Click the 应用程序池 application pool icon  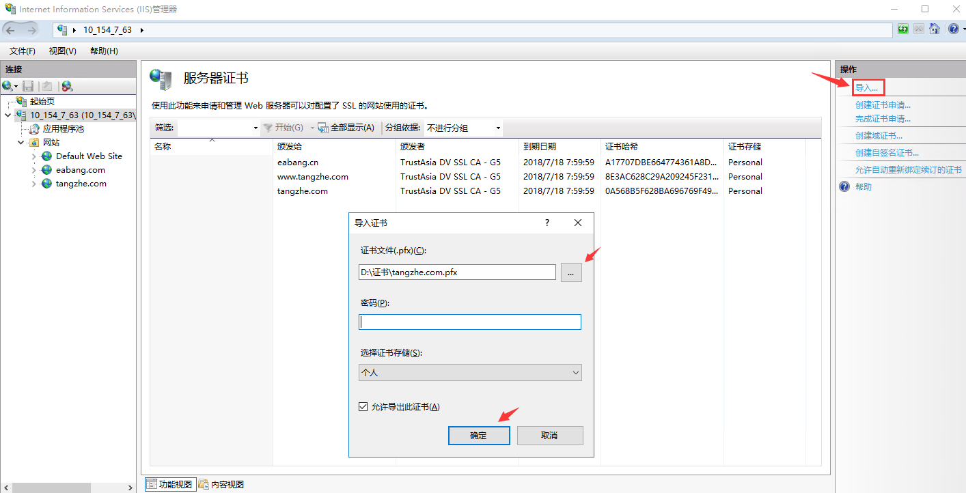[x=35, y=128]
